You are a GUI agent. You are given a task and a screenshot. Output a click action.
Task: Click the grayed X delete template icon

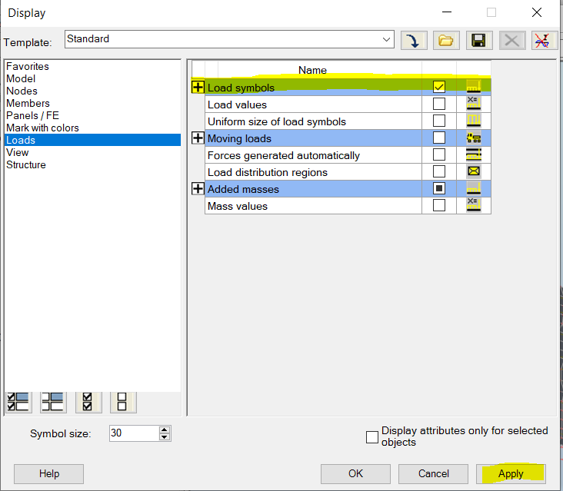(512, 40)
